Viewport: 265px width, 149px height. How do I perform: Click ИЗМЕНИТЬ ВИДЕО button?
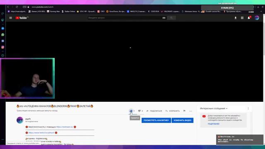tap(183, 120)
